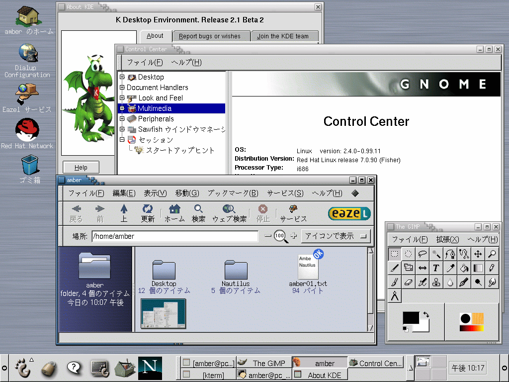Image resolution: width=509 pixels, height=382 pixels.
Task: Select the paintbrush tool in GIMP
Action: [394, 282]
